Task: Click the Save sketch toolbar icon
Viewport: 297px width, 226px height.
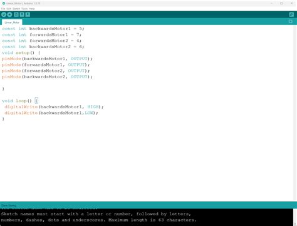Action: tap(28, 14)
